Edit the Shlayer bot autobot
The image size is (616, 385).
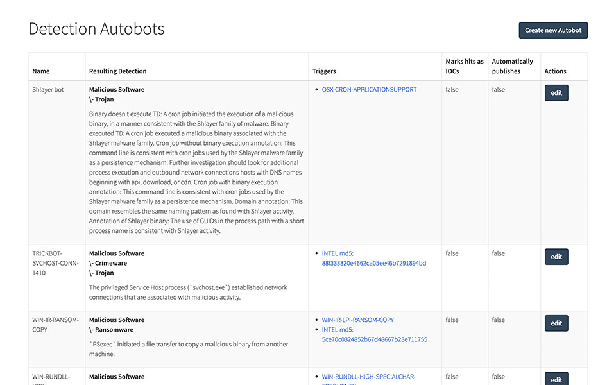[x=556, y=93]
